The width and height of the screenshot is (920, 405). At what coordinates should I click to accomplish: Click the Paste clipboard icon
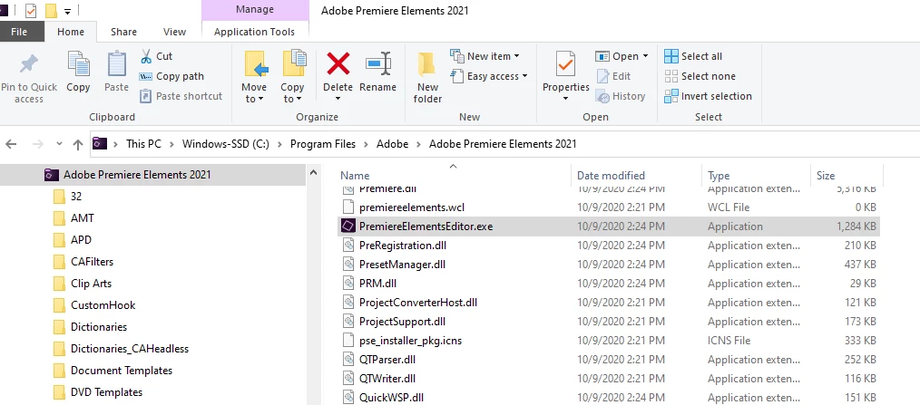[x=116, y=64]
